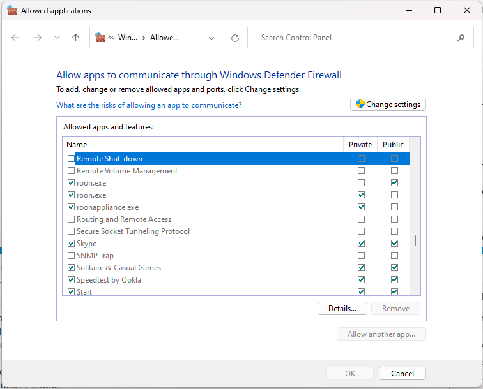
Task: Toggle Solitaire & Casual Games Private checkbox
Action: coord(362,268)
